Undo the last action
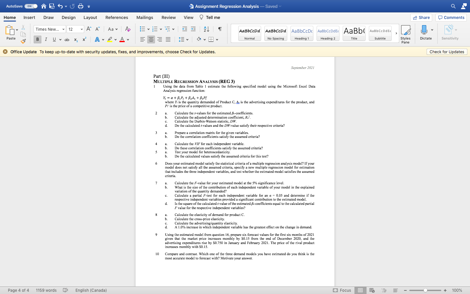470x294 pixels. click(60, 6)
